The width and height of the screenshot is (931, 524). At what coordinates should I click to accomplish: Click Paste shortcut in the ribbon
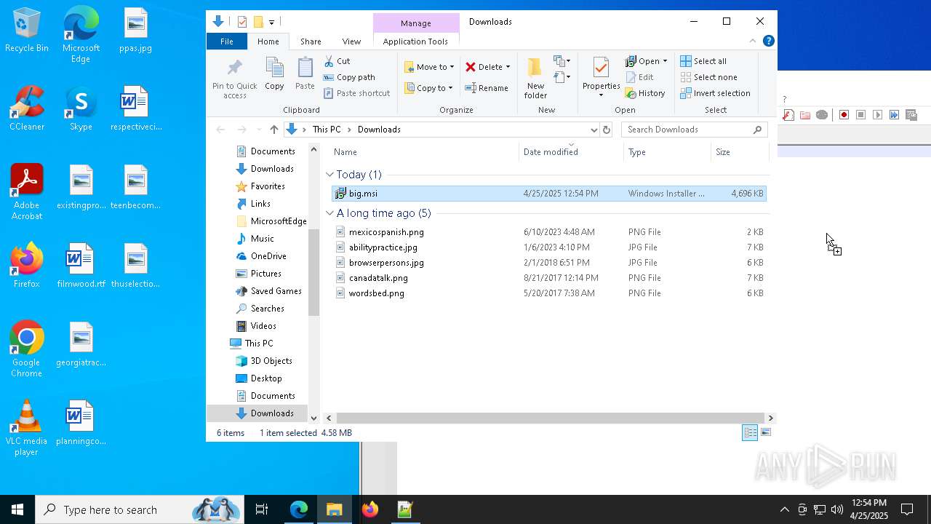[x=356, y=93]
